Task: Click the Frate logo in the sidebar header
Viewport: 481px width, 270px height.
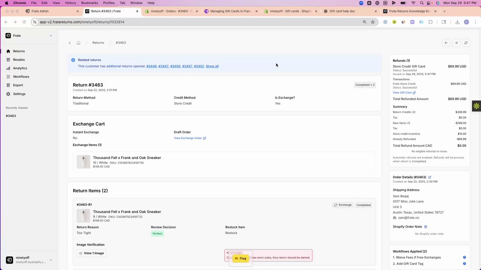Action: coord(8,36)
